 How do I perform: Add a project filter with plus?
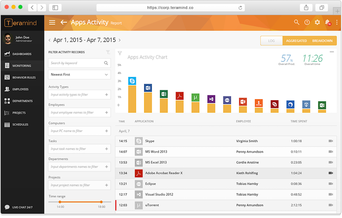pos(106,185)
